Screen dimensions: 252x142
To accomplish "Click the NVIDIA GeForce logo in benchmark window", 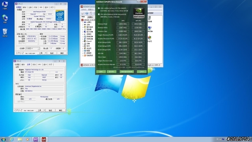I will coord(139,13).
